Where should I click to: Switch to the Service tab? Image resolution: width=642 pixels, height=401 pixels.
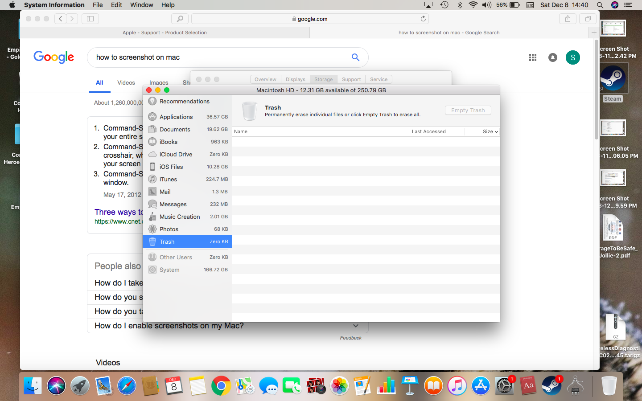coord(379,79)
